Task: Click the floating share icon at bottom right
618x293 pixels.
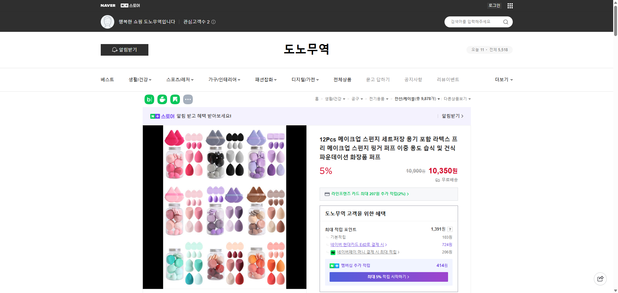Action: pyautogui.click(x=600, y=279)
